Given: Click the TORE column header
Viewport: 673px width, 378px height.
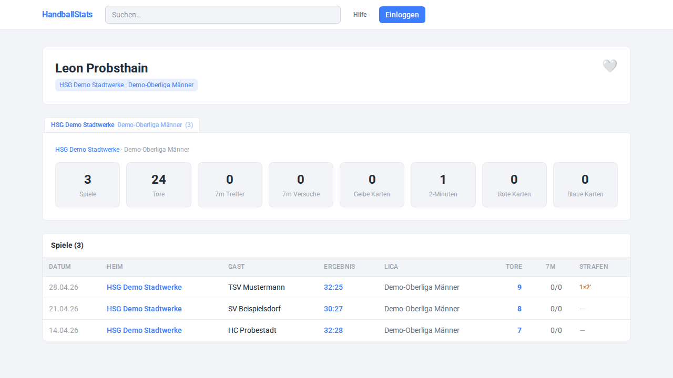Looking at the screenshot, I should coord(514,267).
